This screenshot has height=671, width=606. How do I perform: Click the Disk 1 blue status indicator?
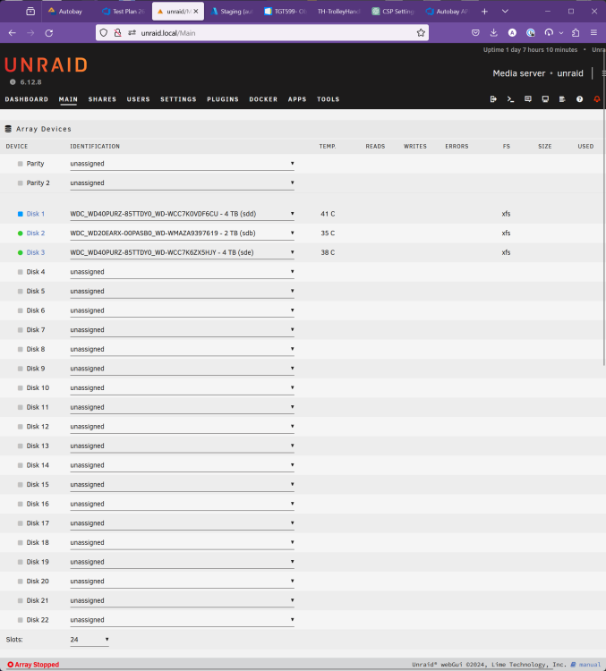(20, 214)
